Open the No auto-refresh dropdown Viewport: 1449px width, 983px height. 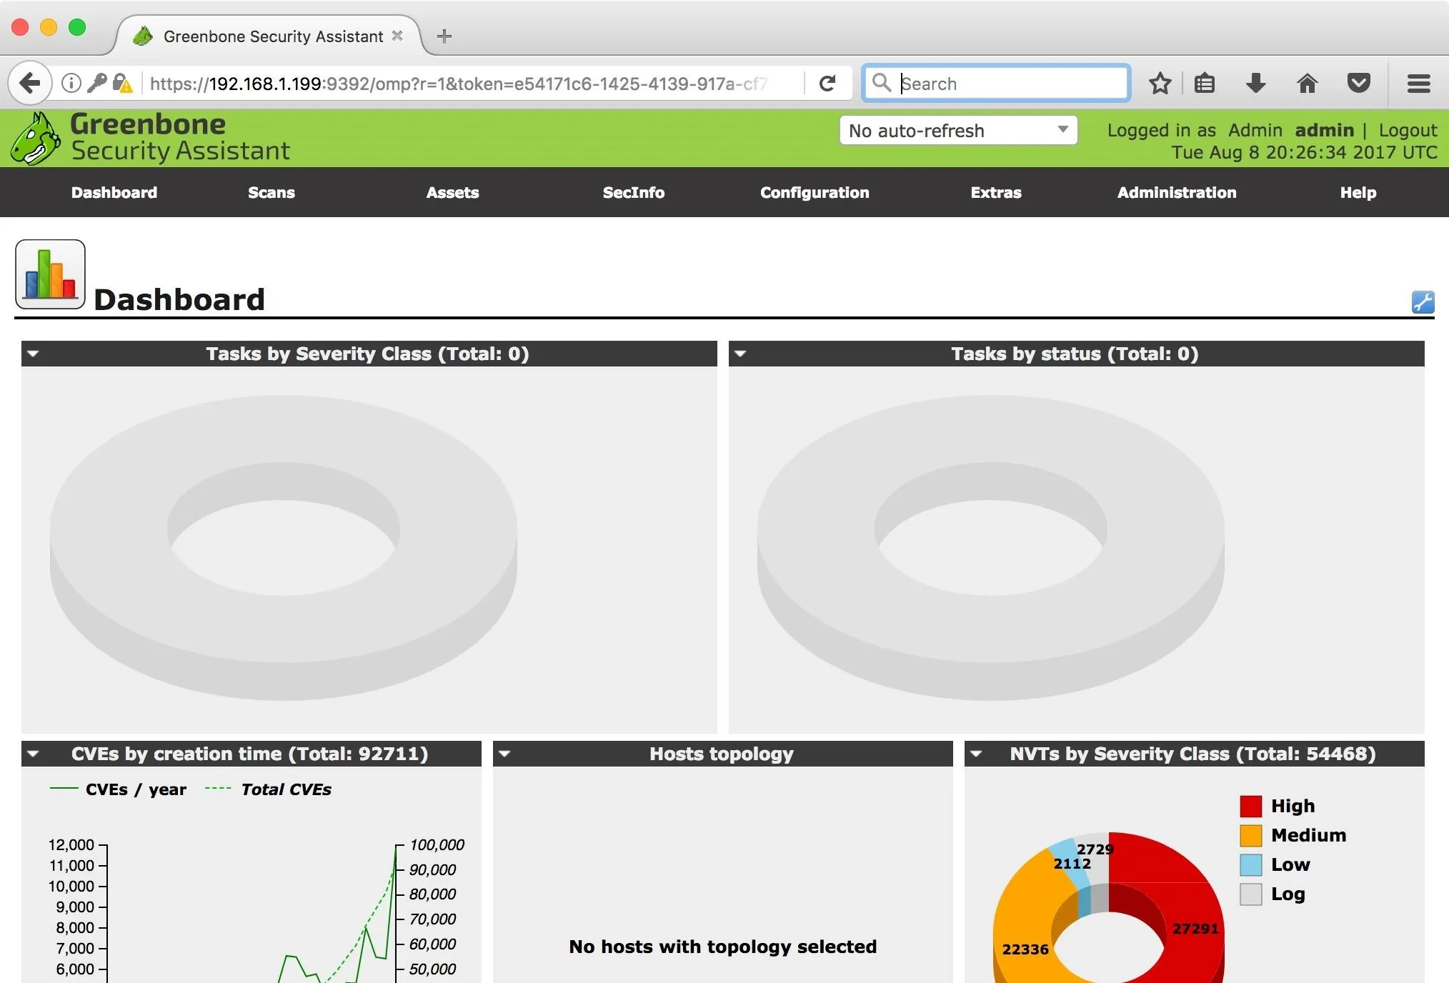point(958,131)
